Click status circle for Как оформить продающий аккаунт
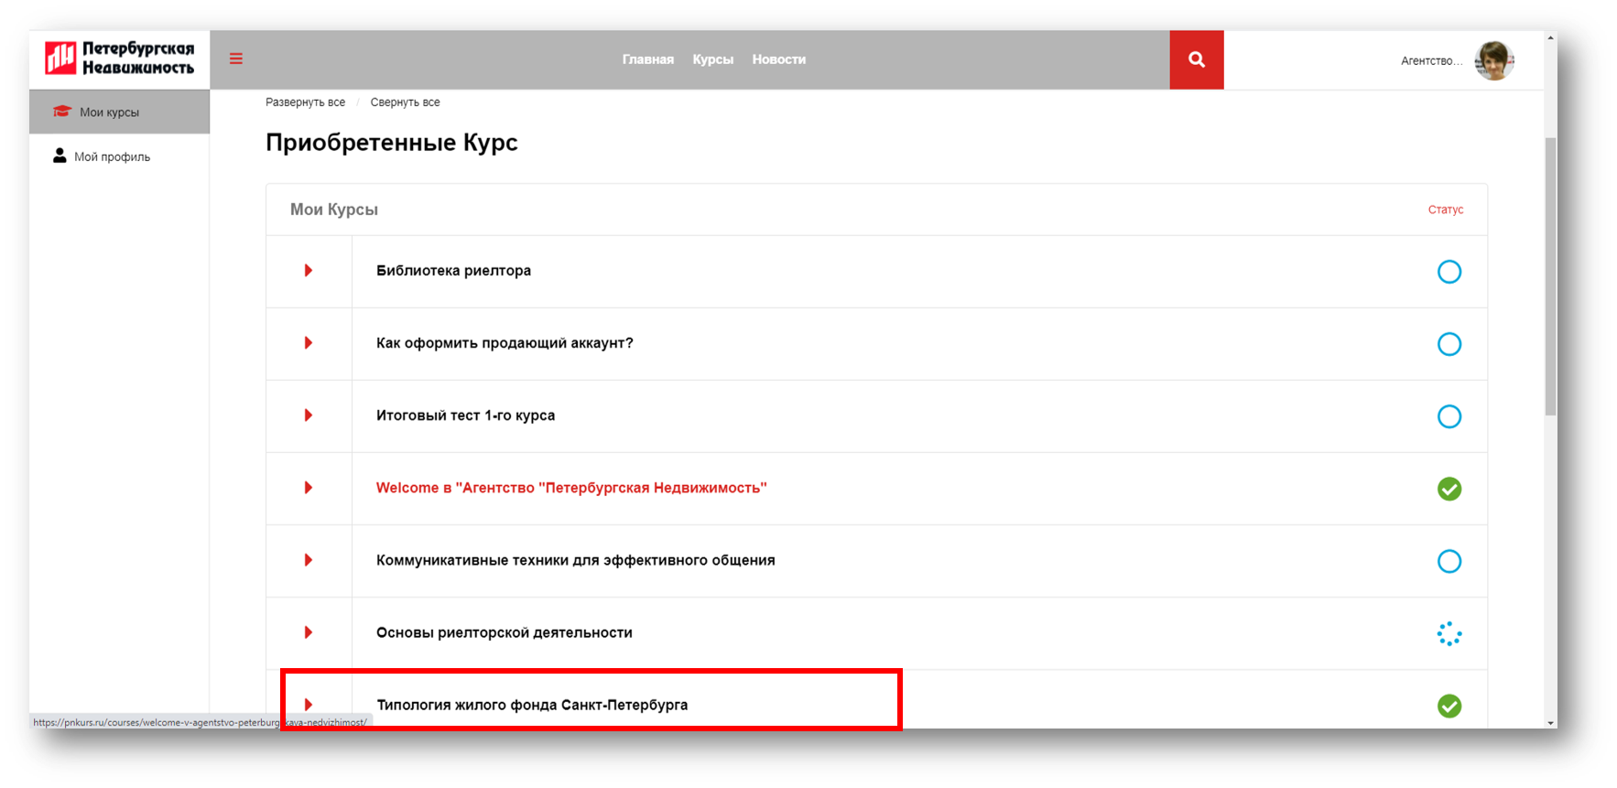This screenshot has width=1617, height=788. [1449, 344]
